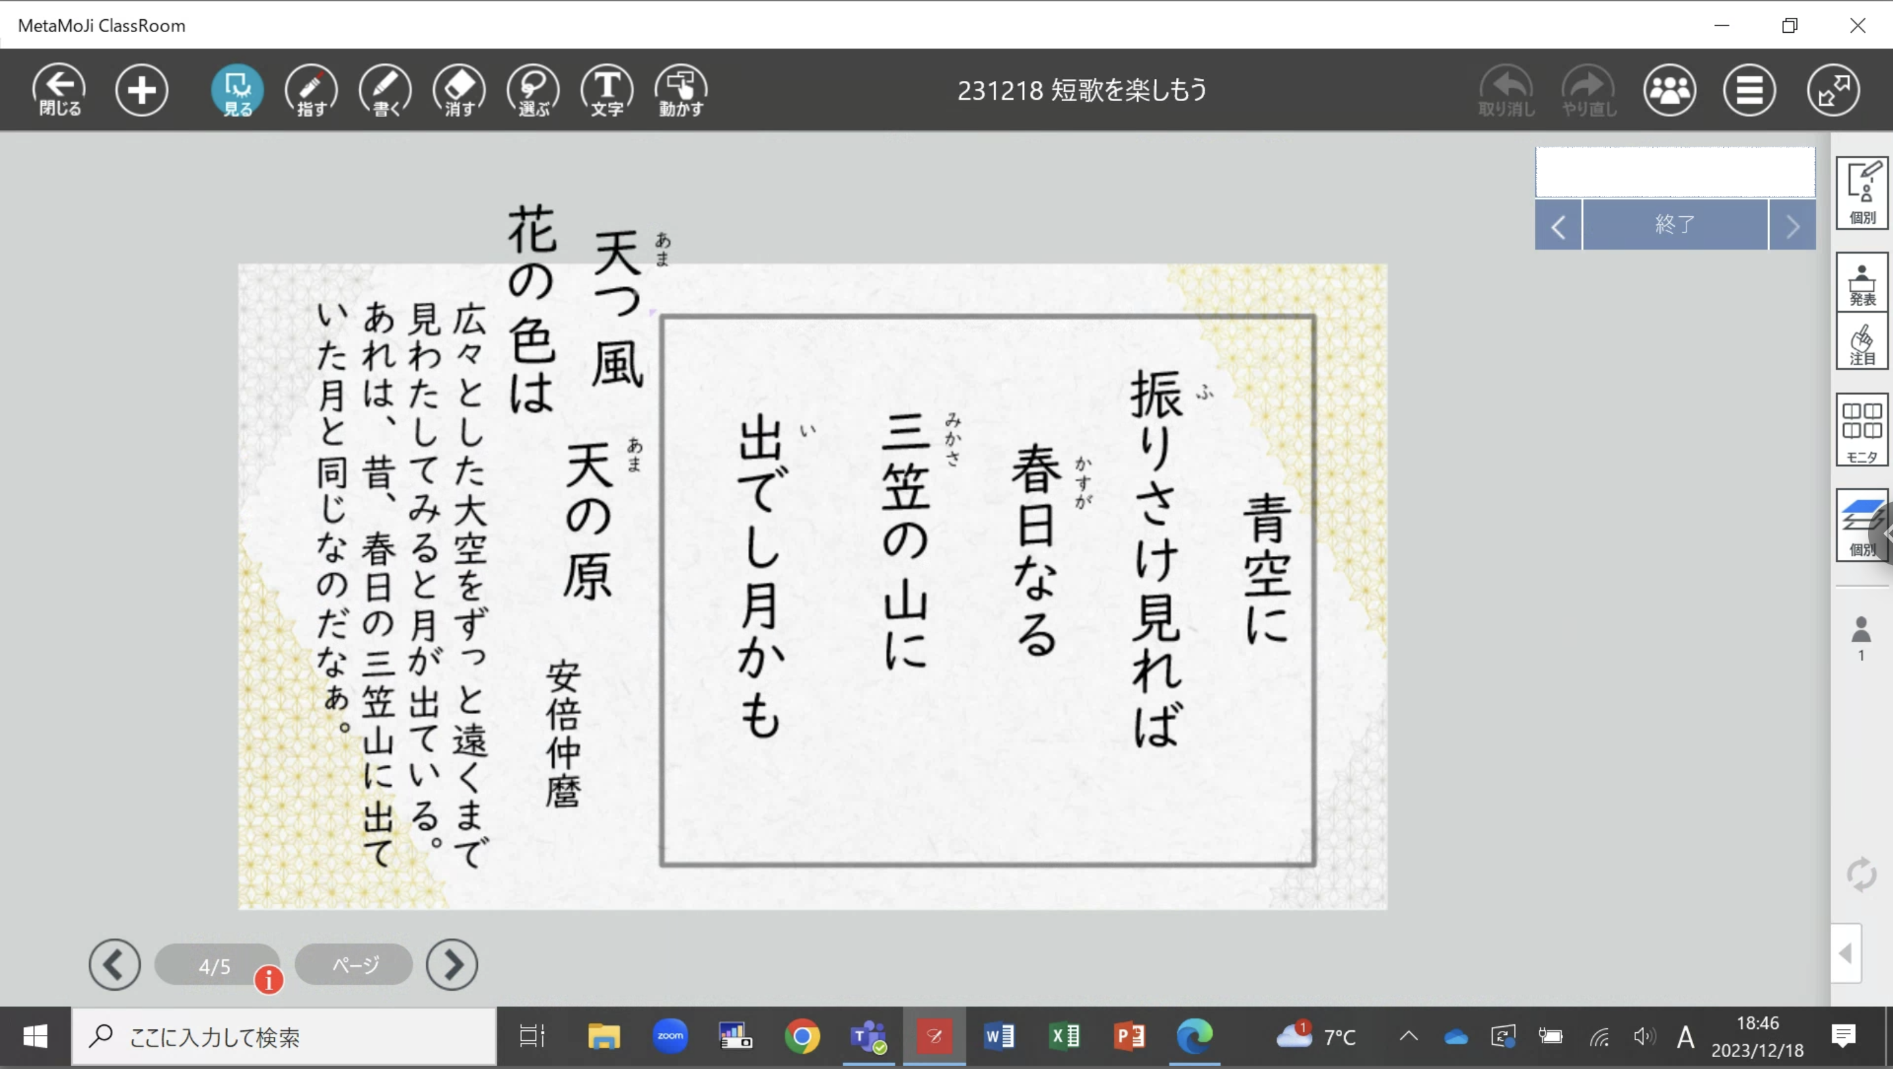Select the 動かす move tool

click(x=680, y=89)
